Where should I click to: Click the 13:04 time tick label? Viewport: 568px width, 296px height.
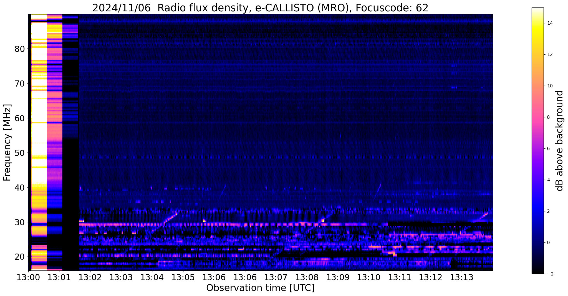152,277
